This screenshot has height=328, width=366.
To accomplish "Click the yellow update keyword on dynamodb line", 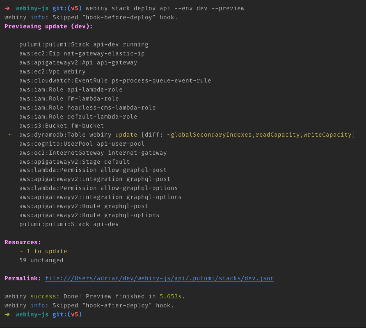I will click(x=126, y=135).
